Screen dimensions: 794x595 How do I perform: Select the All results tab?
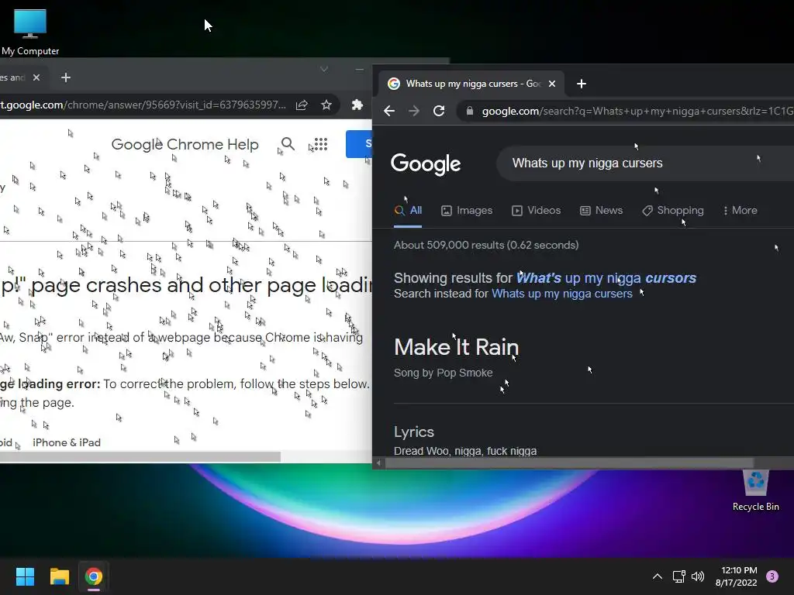pyautogui.click(x=408, y=211)
